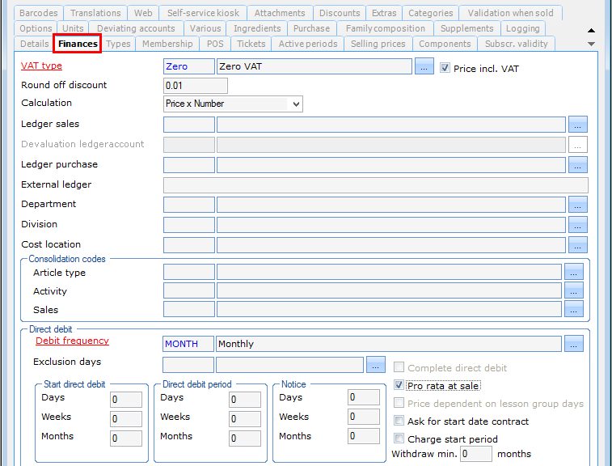Open VAT type lookup browse button
This screenshot has width=612, height=466.
click(424, 67)
